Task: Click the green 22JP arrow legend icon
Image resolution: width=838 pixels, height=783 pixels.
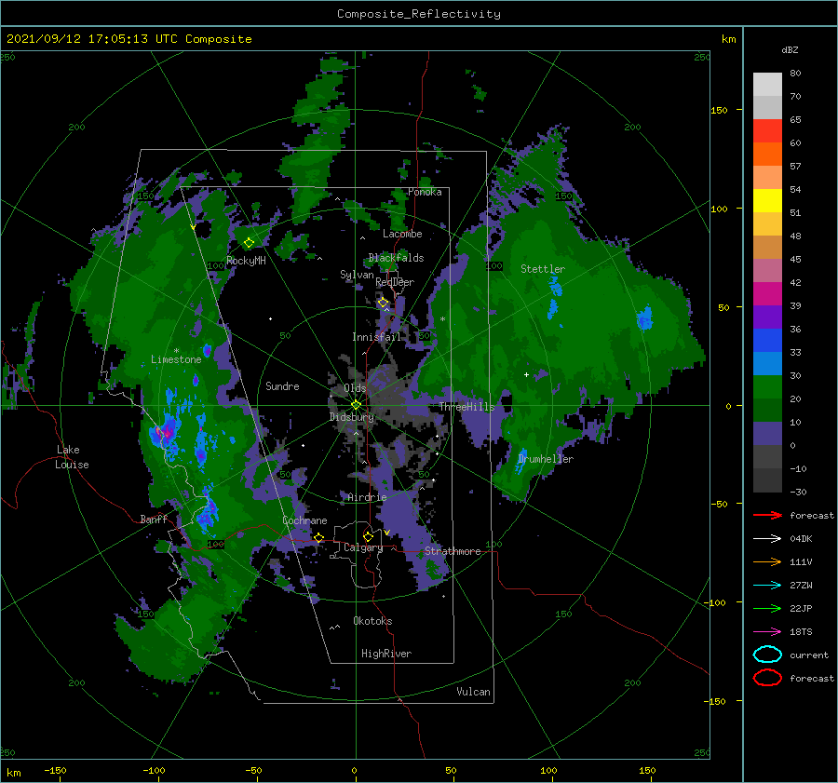Action: coord(767,608)
